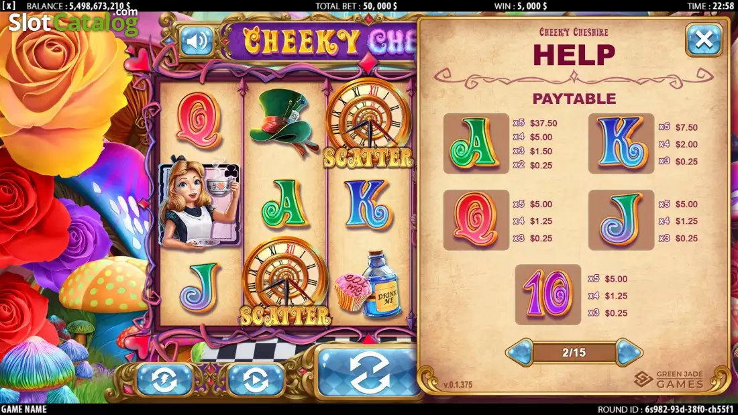738x415 pixels.
Task: Mute the game sound with speaker icon
Action: (x=197, y=42)
